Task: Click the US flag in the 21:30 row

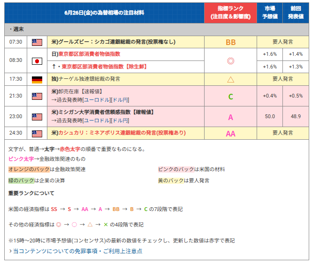Action: (37, 96)
